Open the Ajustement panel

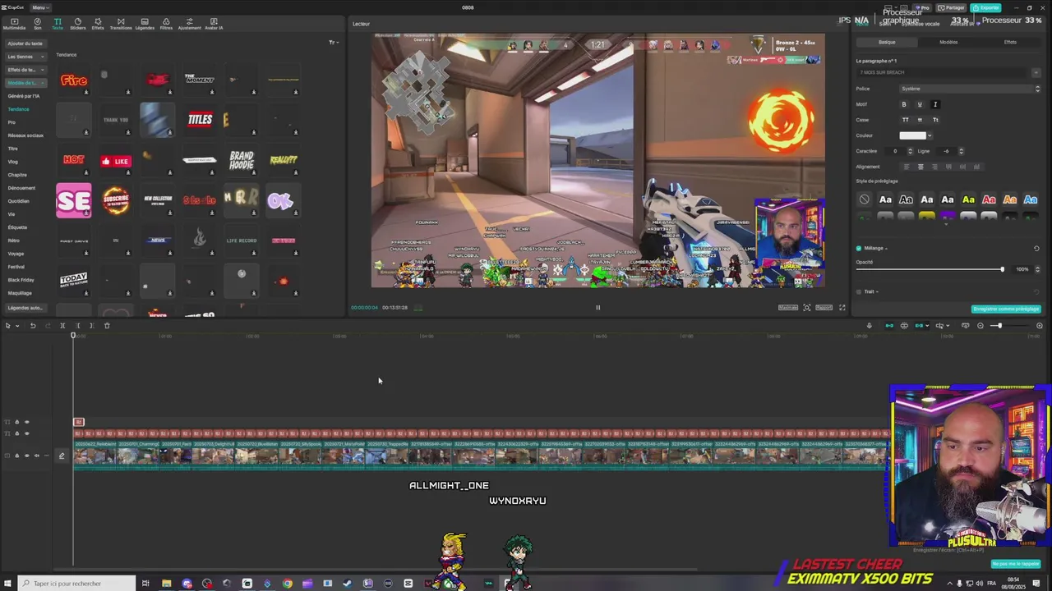click(x=190, y=24)
